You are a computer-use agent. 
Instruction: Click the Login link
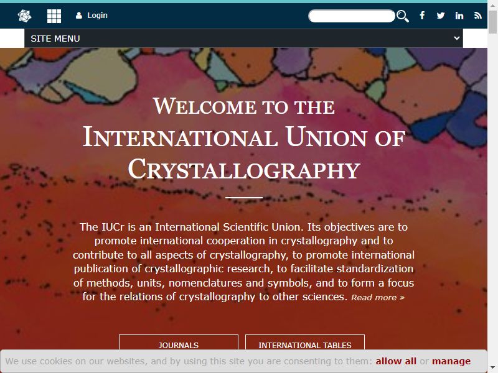tap(97, 15)
